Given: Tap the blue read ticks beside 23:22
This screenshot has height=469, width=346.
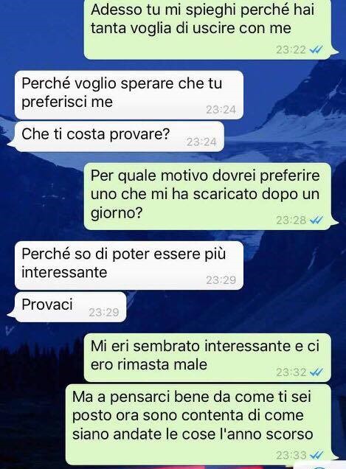Looking at the screenshot, I should pos(316,49).
